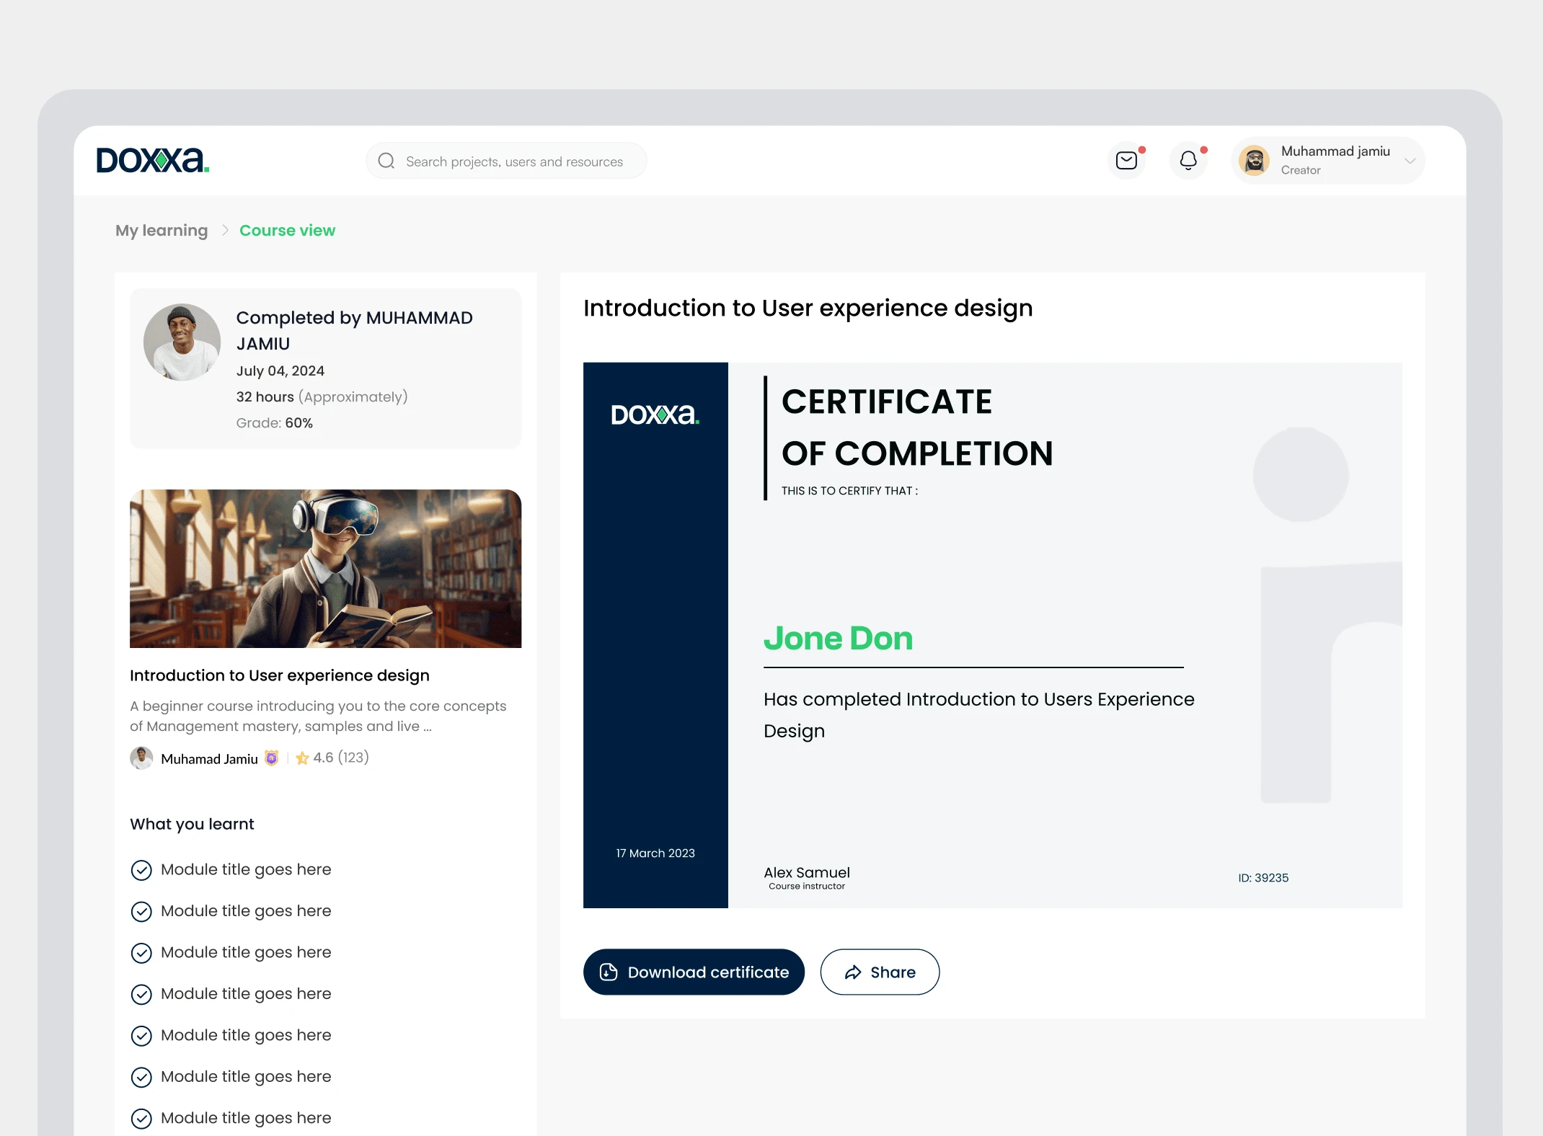Click sixth module check circle icon
This screenshot has width=1543, height=1136.
(x=141, y=1077)
